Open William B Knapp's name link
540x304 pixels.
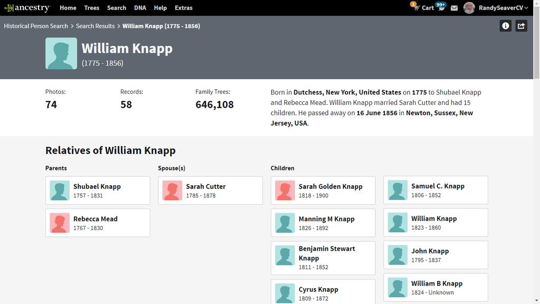click(x=437, y=283)
